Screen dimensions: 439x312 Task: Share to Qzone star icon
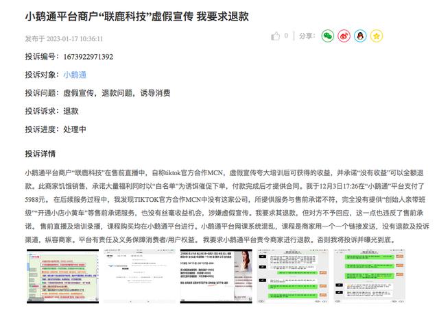[377, 36]
